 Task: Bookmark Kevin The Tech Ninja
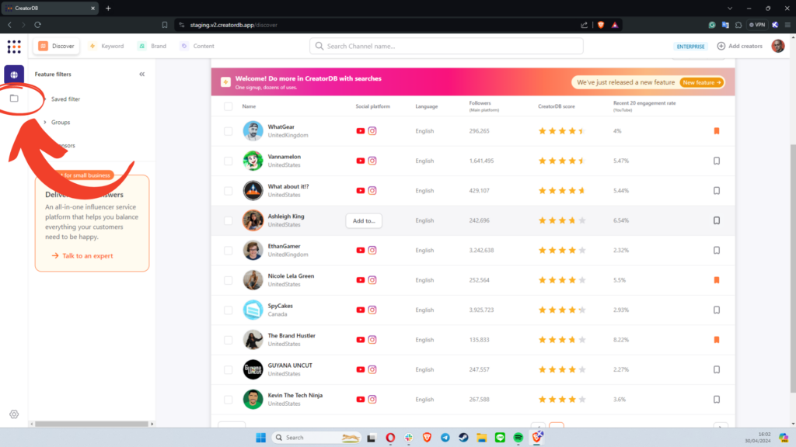coord(716,400)
